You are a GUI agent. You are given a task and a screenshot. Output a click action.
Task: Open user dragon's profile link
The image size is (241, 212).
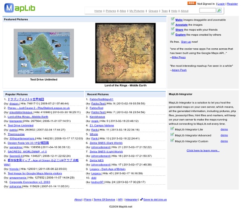coord(14,104)
